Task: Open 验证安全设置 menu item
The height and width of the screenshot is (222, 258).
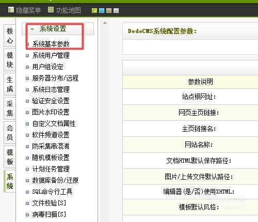Action: point(51,101)
